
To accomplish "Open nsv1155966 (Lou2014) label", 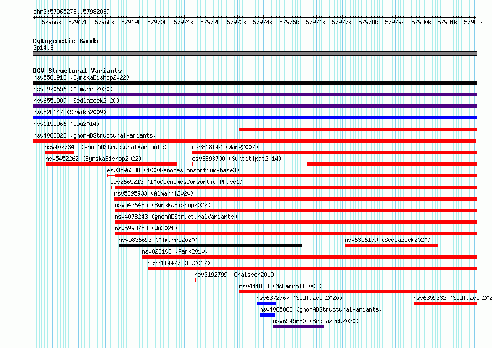I will pyautogui.click(x=66, y=124).
